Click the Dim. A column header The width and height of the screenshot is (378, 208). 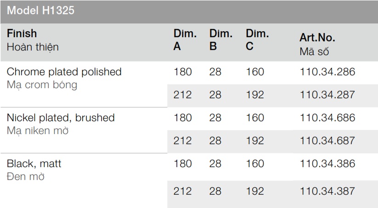click(x=185, y=40)
